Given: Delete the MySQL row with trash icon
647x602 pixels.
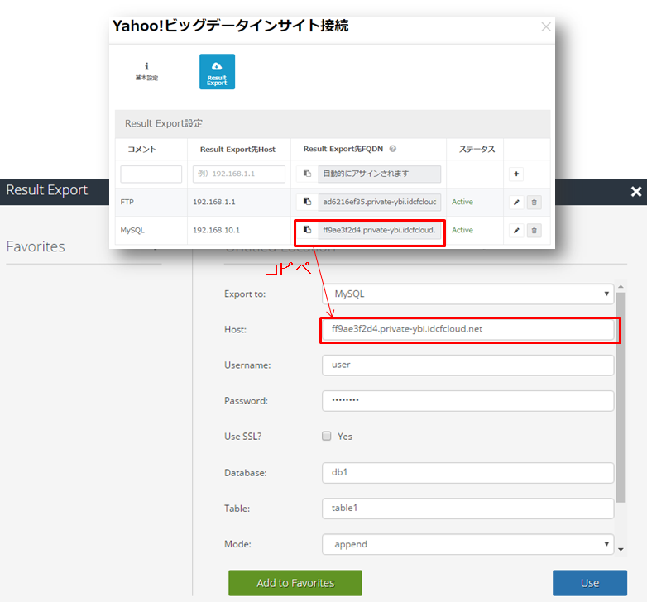Looking at the screenshot, I should (x=534, y=230).
